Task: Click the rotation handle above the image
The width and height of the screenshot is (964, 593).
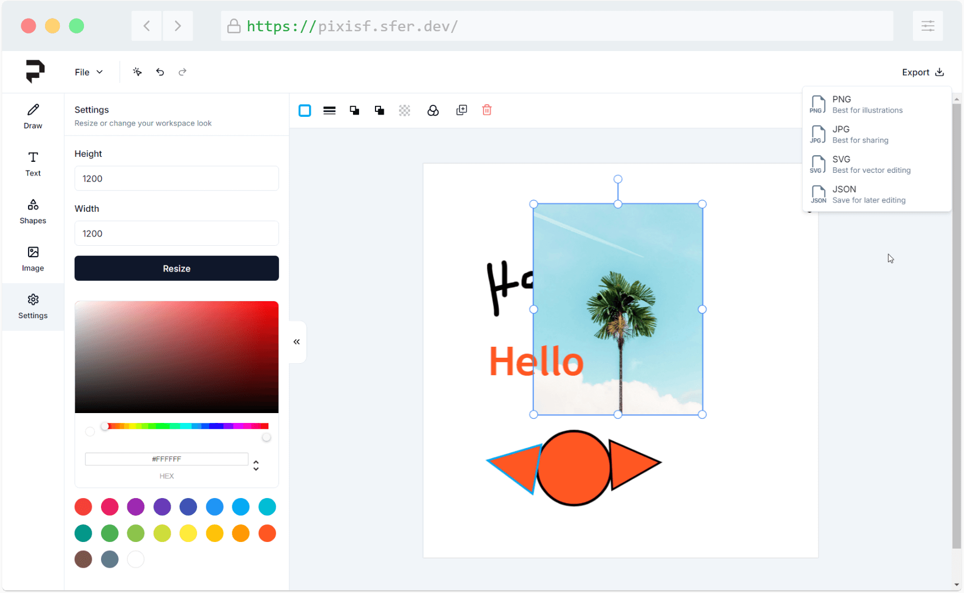Action: 618,179
